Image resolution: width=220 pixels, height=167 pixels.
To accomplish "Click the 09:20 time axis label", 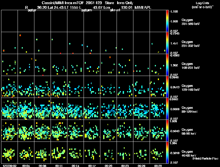I will pos(108,166).
